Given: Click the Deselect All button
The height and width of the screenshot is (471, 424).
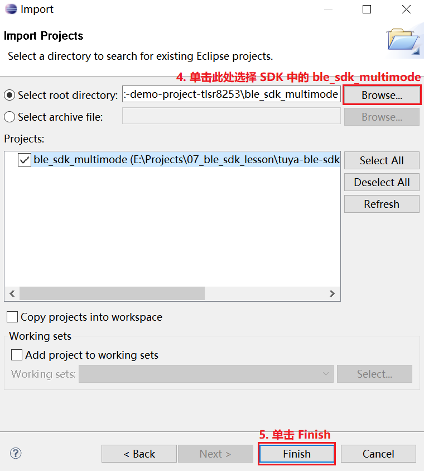Looking at the screenshot, I should pos(382,182).
